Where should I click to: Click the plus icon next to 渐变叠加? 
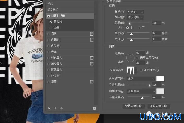pyautogui.click(x=92, y=64)
